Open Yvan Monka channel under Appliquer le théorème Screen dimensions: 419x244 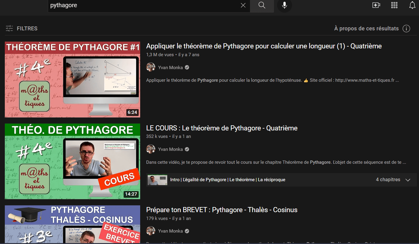pos(170,68)
